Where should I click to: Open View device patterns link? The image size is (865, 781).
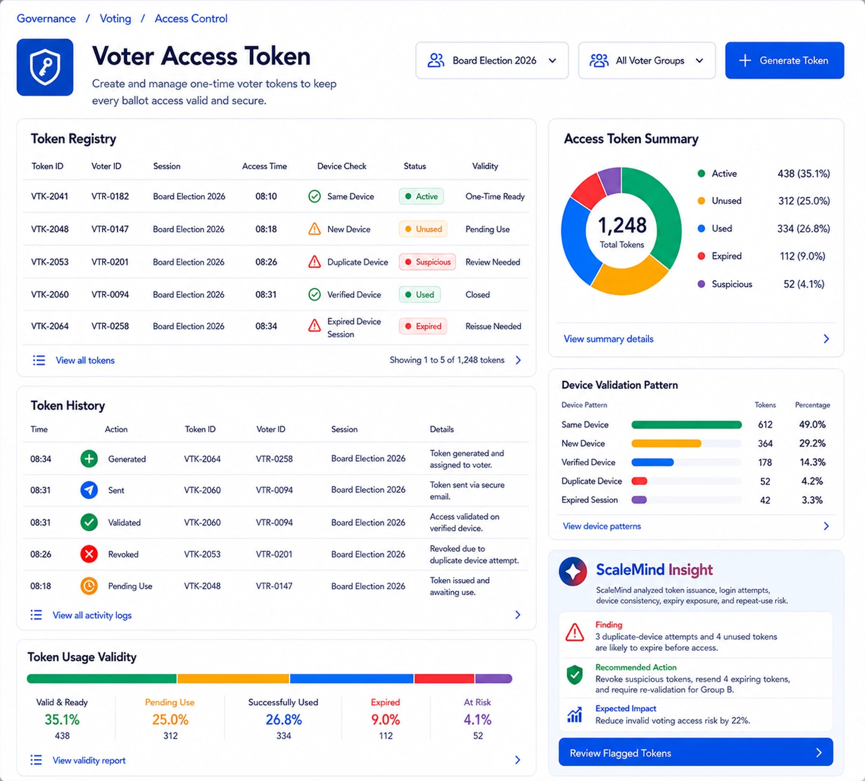point(601,526)
